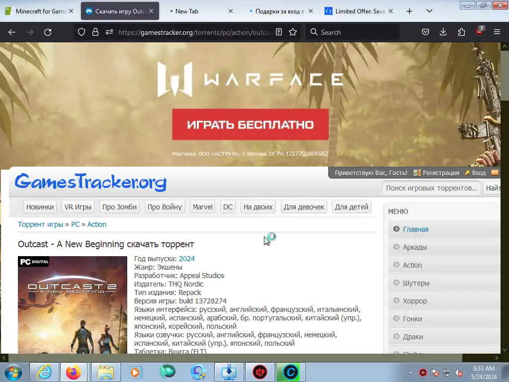Click the Найти search button
Viewport: 509px width, 382px height.
coord(492,188)
